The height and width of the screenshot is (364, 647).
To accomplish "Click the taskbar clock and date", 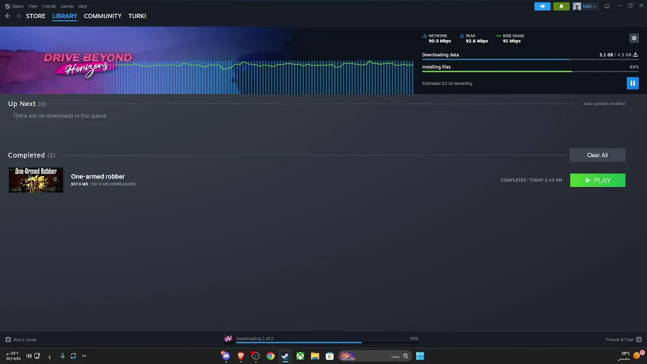I will (13, 356).
